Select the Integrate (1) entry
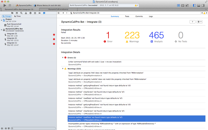 (28, 44)
